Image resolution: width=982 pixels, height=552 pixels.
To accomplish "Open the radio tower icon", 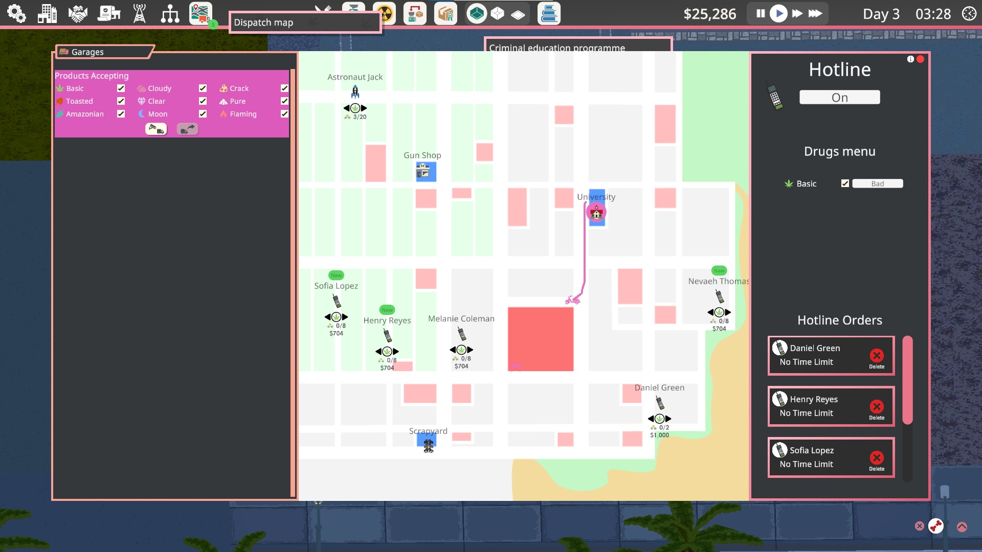I will pos(139,14).
